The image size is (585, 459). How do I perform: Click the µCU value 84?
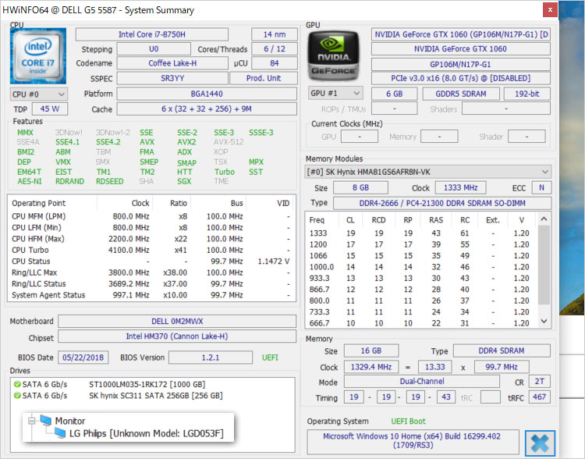[x=275, y=63]
